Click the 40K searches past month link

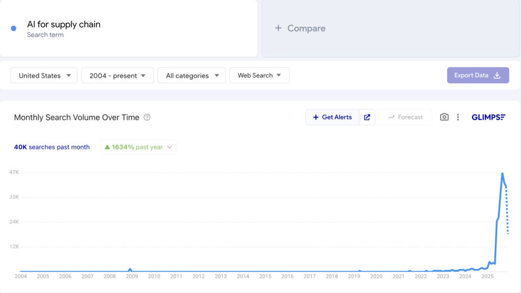pyautogui.click(x=52, y=147)
